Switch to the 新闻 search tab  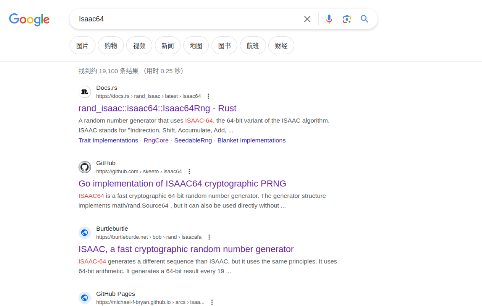click(x=167, y=45)
